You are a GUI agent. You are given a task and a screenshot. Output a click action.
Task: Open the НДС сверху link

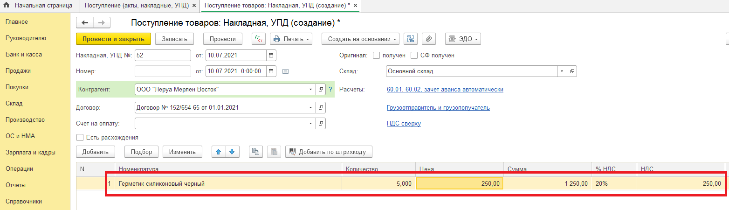pos(404,124)
